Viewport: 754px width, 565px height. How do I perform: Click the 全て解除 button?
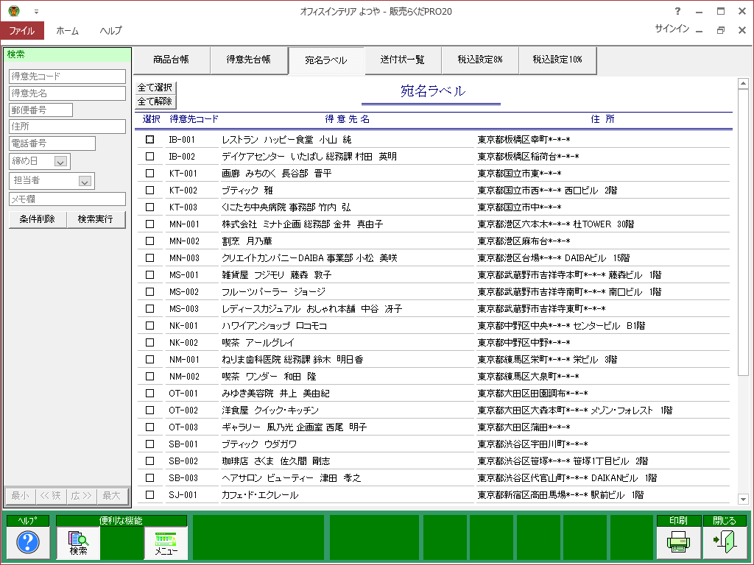pyautogui.click(x=155, y=102)
